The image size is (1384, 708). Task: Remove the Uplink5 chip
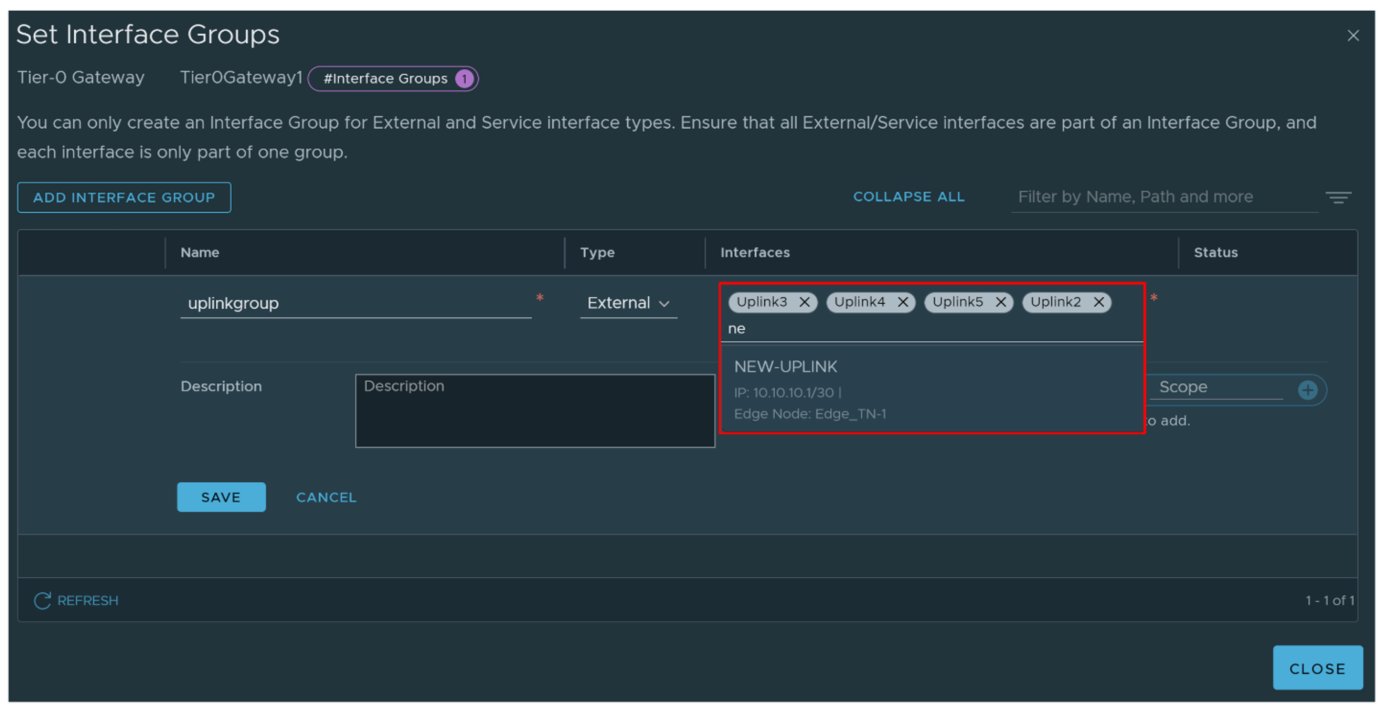tap(1000, 302)
